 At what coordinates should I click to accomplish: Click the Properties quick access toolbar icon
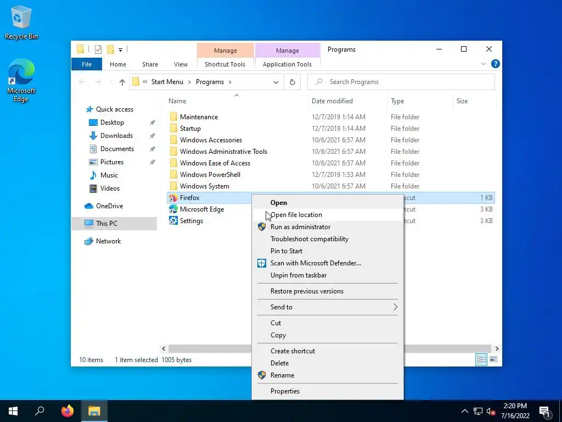click(x=98, y=49)
